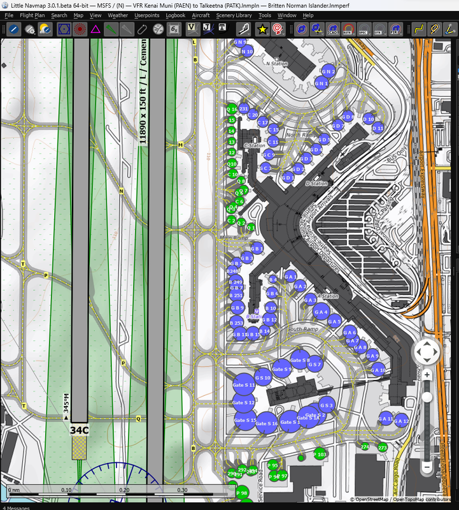The height and width of the screenshot is (510, 459).
Task: Click the Gate S 16 parking spot
Action: click(x=266, y=423)
